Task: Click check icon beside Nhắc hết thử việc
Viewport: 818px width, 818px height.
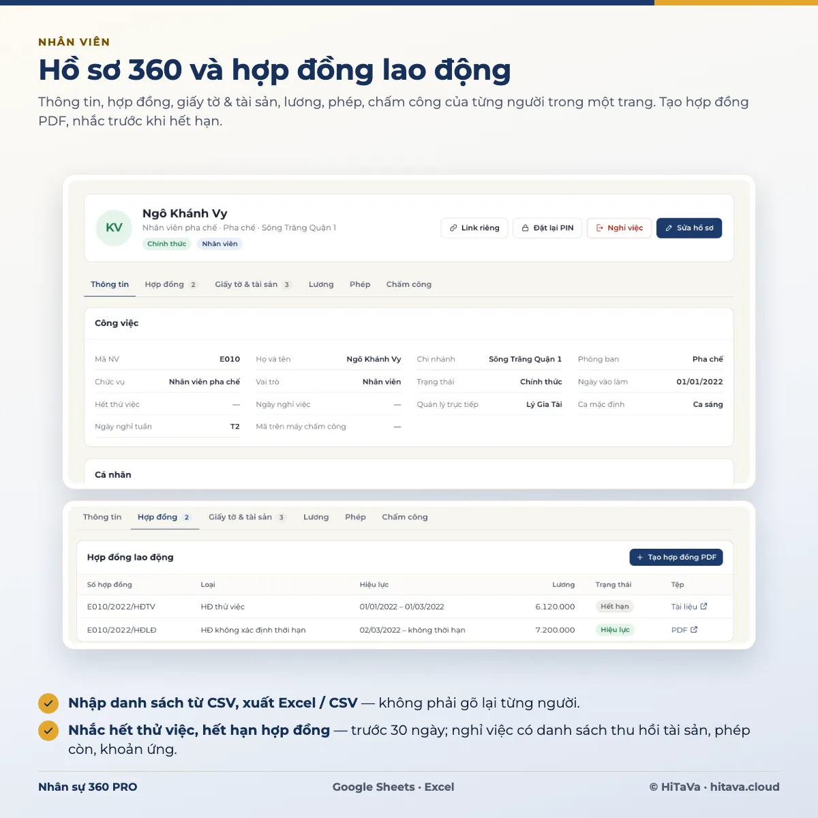Action: (x=48, y=731)
